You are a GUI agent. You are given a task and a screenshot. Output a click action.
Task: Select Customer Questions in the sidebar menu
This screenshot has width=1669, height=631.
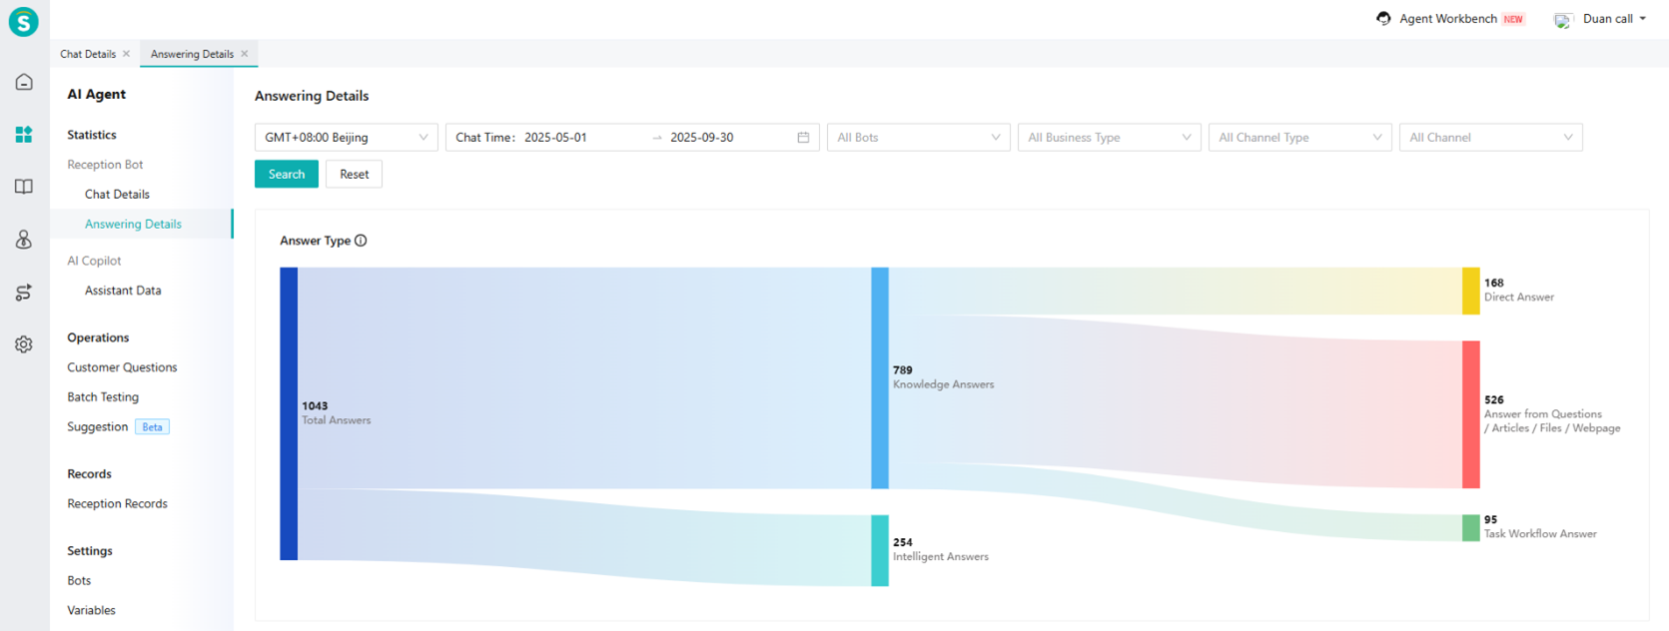122,367
